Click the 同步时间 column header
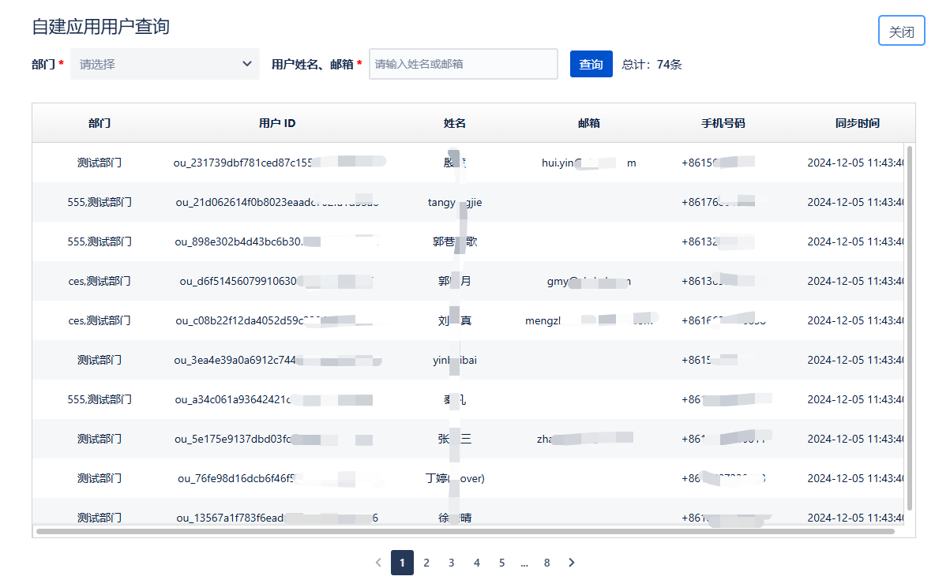The height and width of the screenshot is (580, 935). [857, 123]
